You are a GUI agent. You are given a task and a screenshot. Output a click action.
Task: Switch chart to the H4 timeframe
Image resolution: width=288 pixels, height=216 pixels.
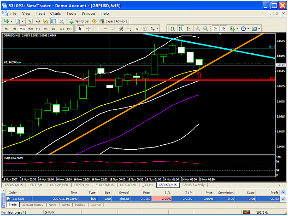46,29
